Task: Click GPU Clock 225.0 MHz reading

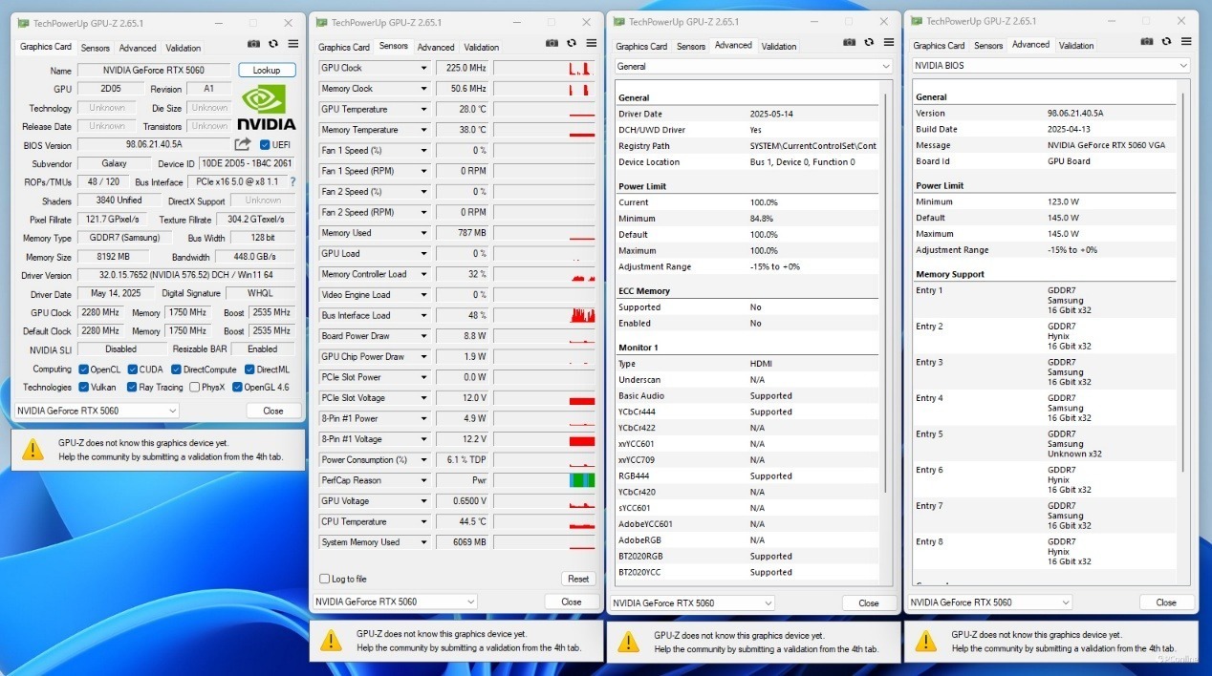Action: pos(462,68)
